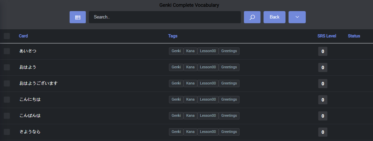Focus the Search input field
Viewport: 373px width, 141px height.
(165, 17)
